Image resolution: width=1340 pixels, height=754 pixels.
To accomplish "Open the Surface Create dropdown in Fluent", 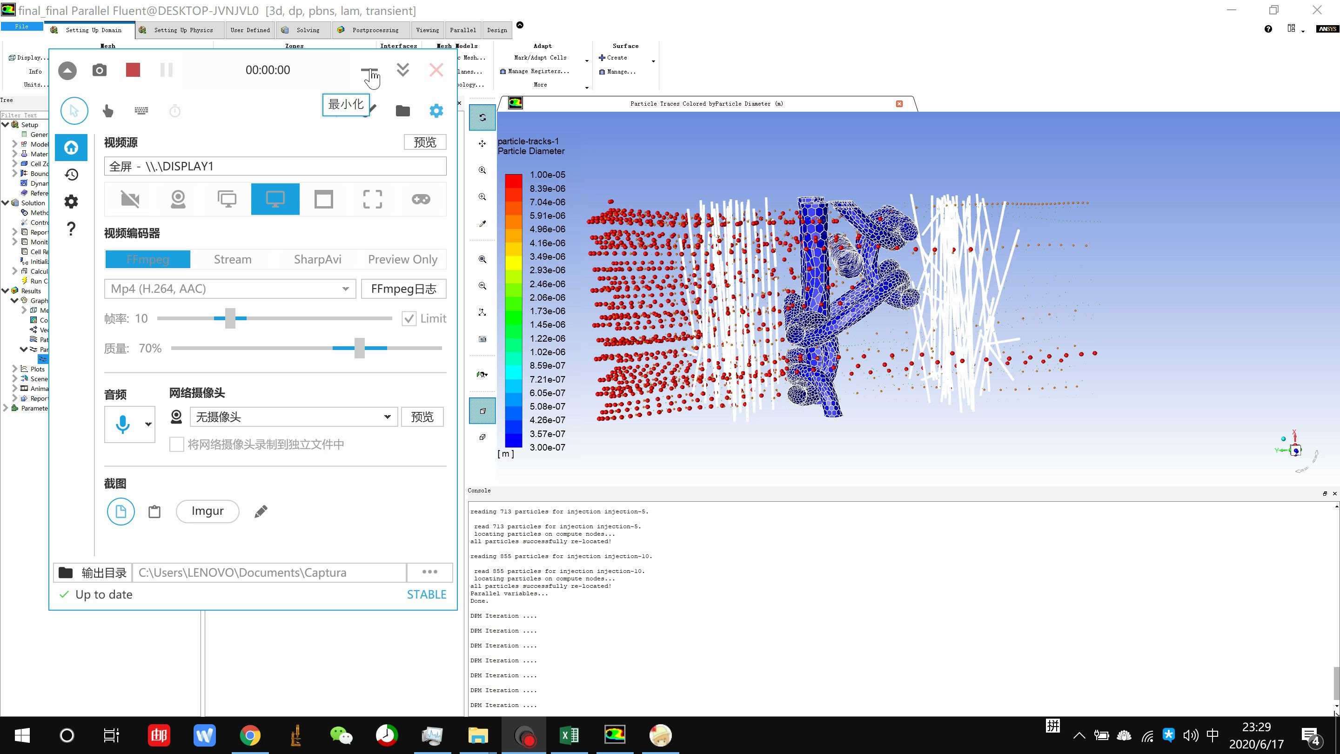I will click(x=653, y=61).
